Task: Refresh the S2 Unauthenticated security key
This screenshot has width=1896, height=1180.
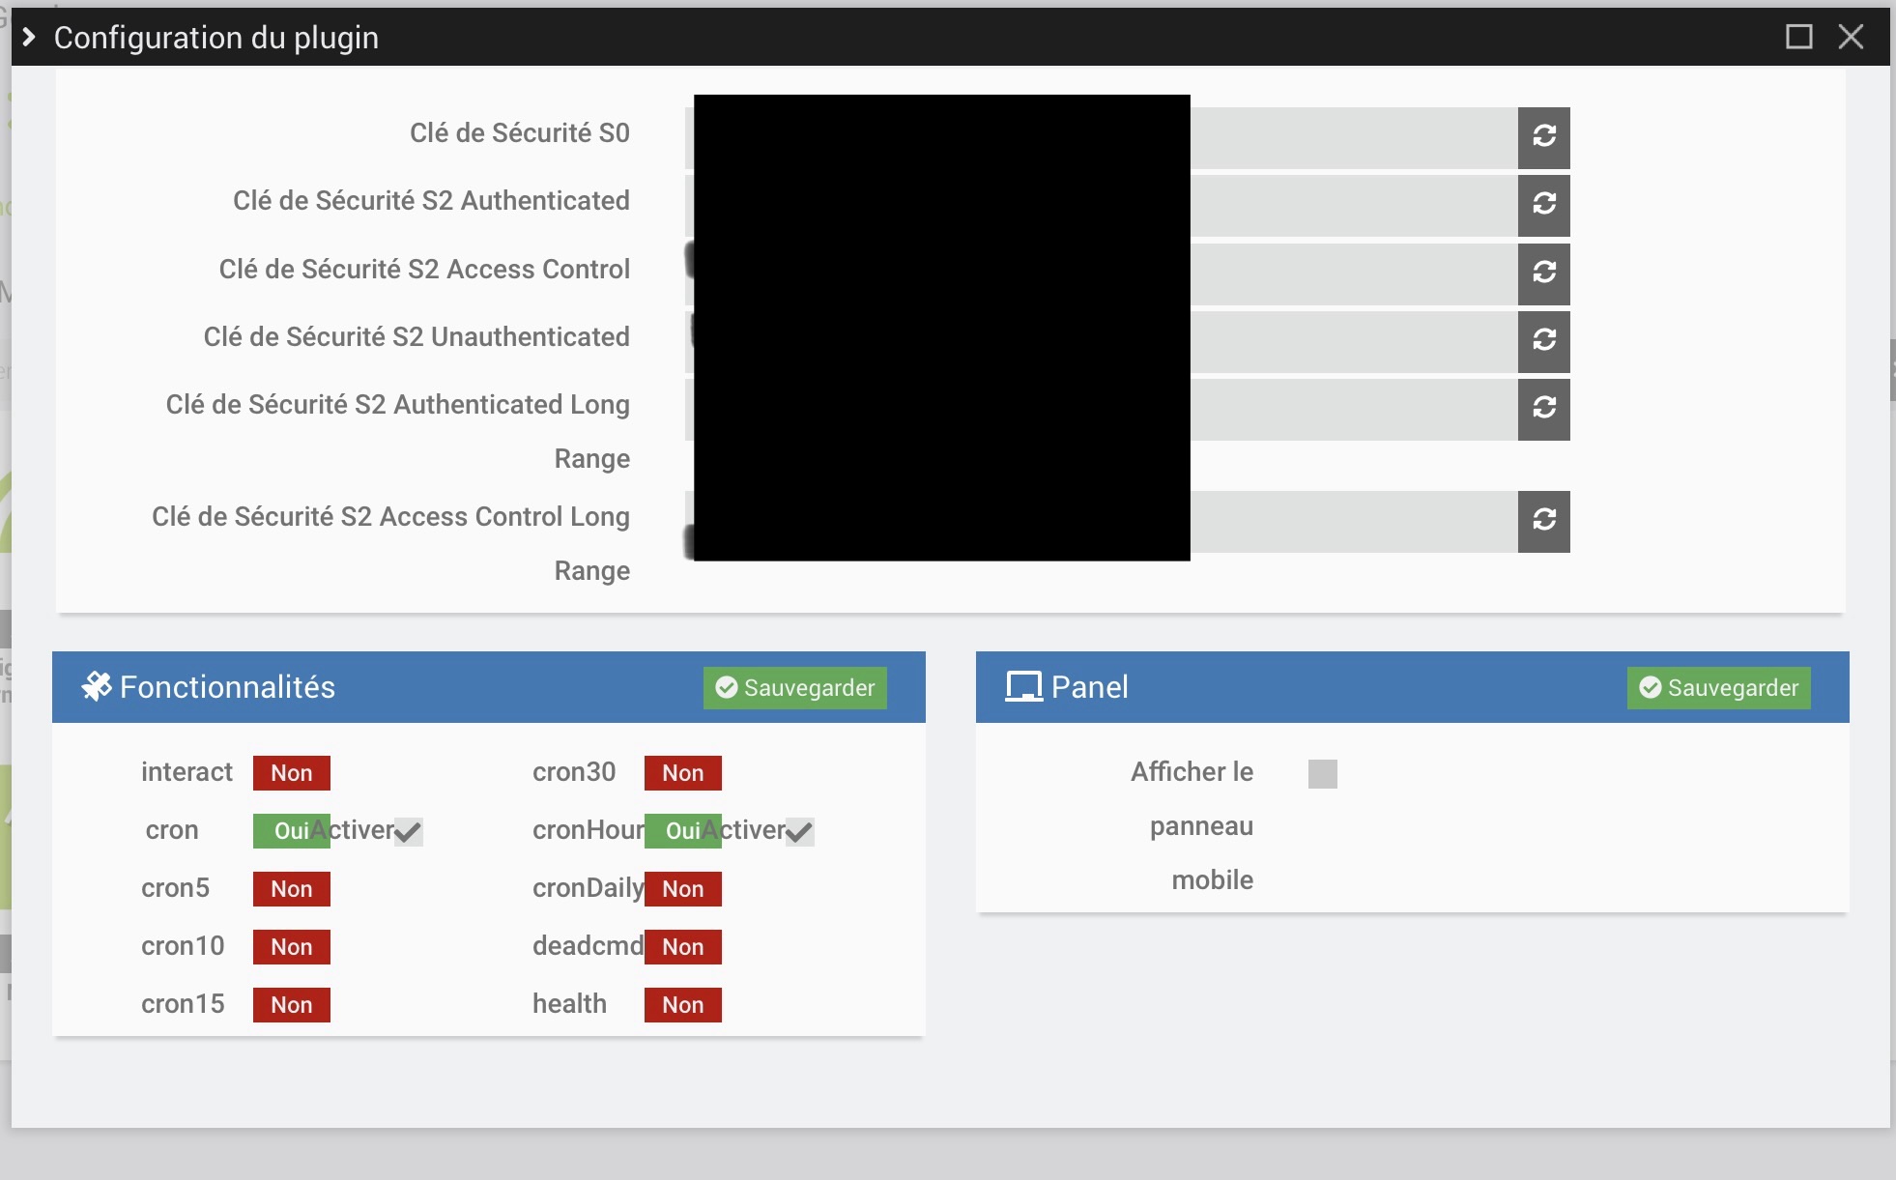Action: (1543, 340)
